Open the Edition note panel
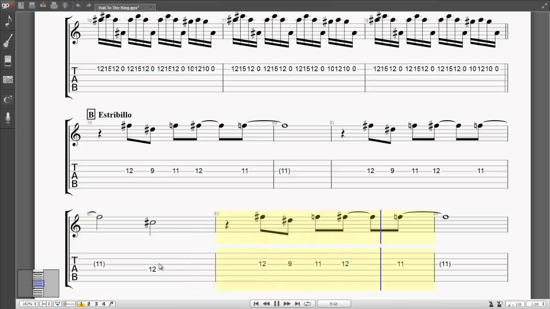This screenshot has width=550, height=309. 8,21
